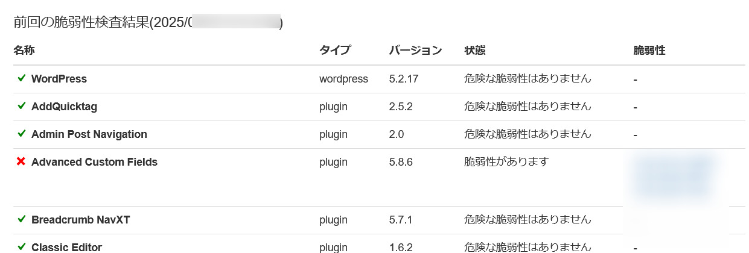Click the タイプ column header

click(335, 51)
